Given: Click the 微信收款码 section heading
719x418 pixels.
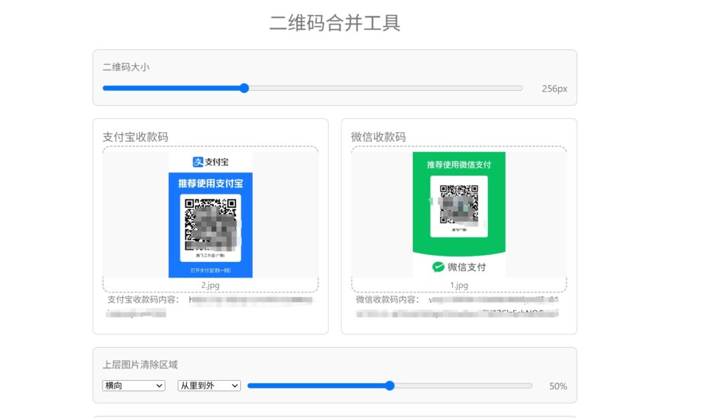Looking at the screenshot, I should [x=378, y=137].
